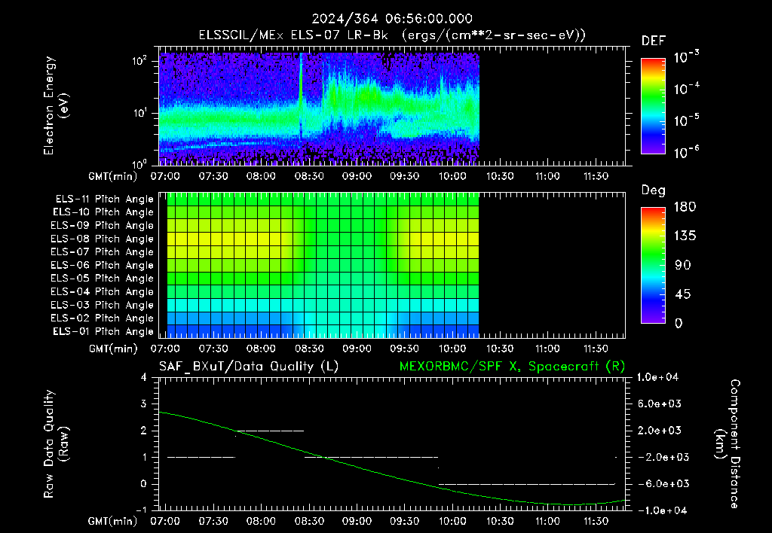772x533 pixels.
Task: Click the Electron Energy axis title
Action: pos(54,105)
